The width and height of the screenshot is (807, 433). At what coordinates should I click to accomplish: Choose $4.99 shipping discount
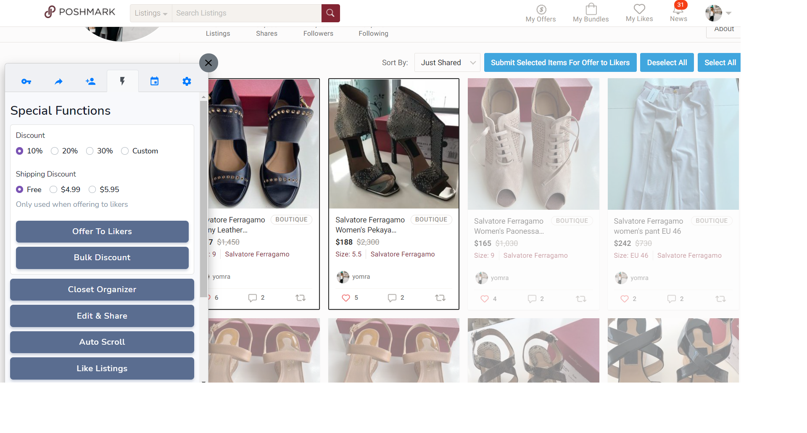coord(53,190)
